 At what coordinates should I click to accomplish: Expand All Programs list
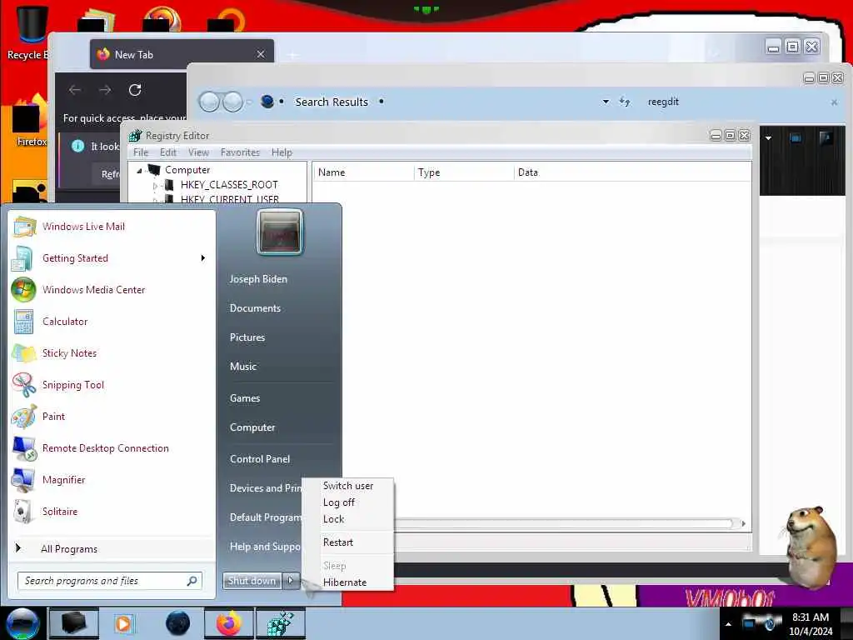(112, 548)
